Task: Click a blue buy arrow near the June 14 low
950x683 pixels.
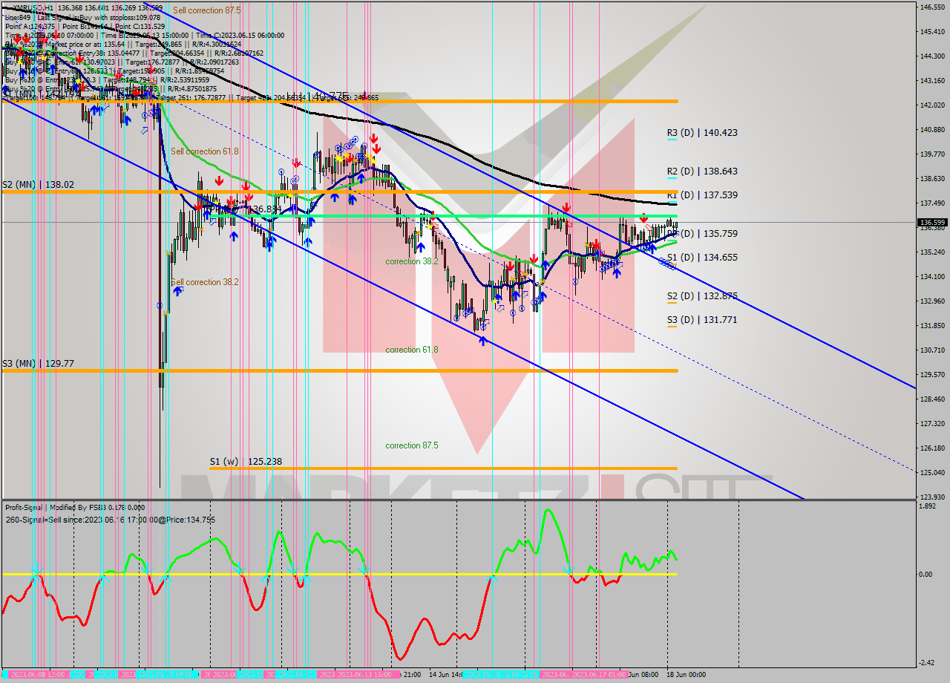Action: click(x=482, y=341)
